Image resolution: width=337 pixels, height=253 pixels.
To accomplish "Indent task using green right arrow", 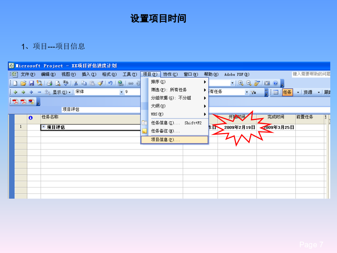I will coord(23,92).
